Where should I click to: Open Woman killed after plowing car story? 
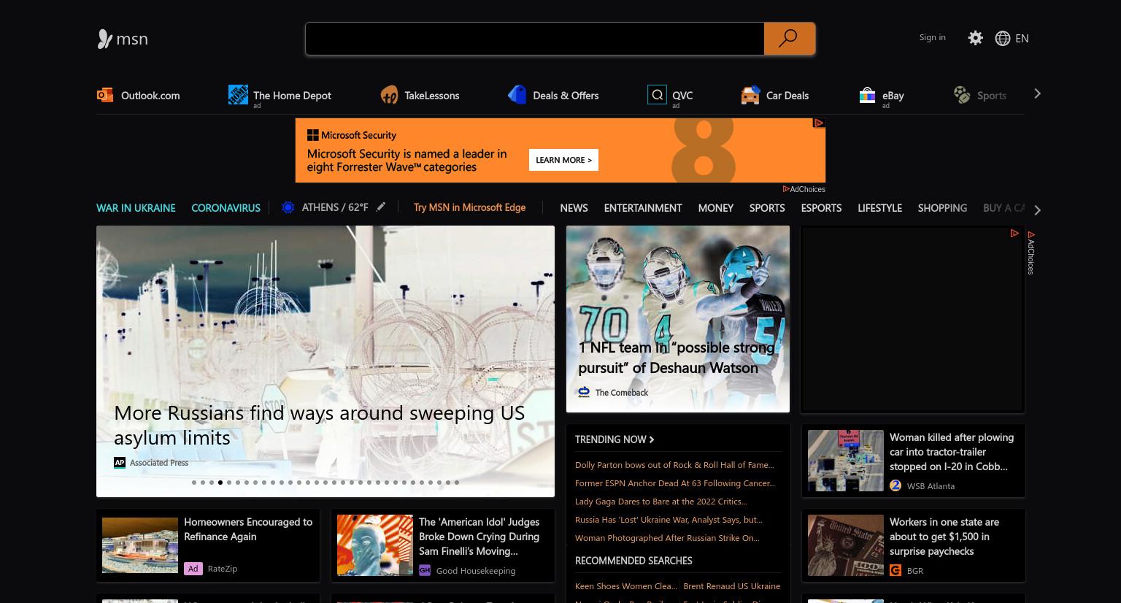pyautogui.click(x=952, y=452)
